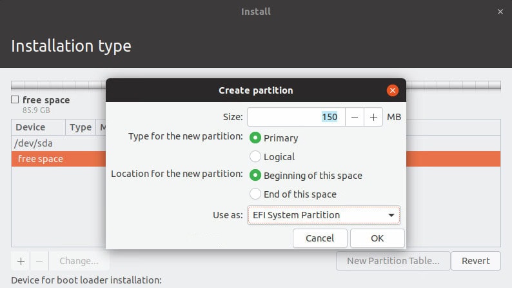This screenshot has width=512, height=288.
Task: Click the Change... button
Action: click(79, 261)
